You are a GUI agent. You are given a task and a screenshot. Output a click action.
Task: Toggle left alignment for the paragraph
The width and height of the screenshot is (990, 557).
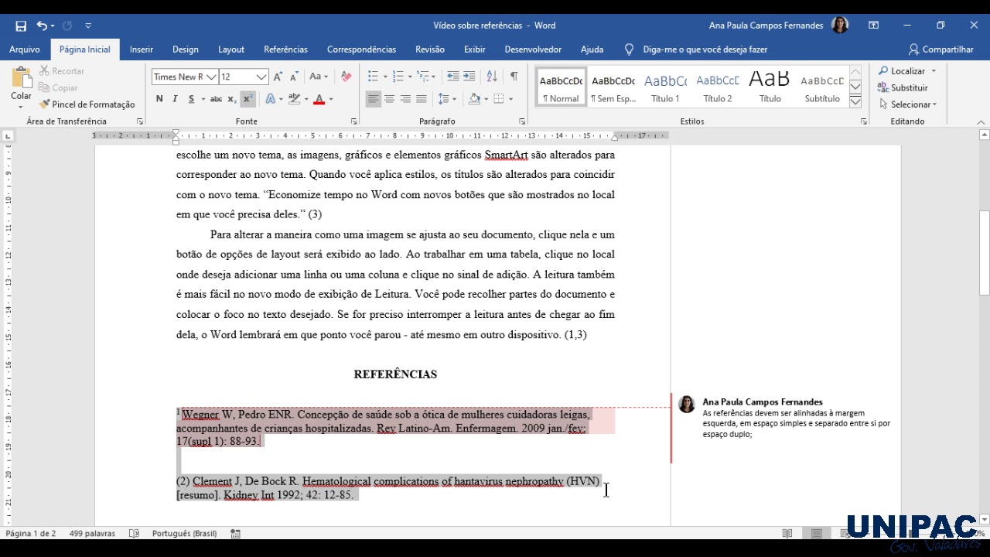pyautogui.click(x=374, y=99)
